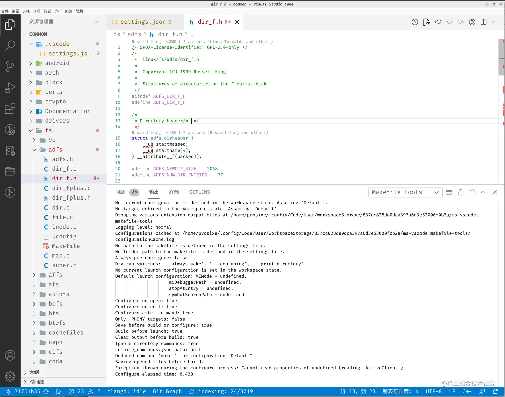Image resolution: width=505 pixels, height=397 pixels.
Task: Click the indexing: 24/3019 status item
Action: point(221,392)
